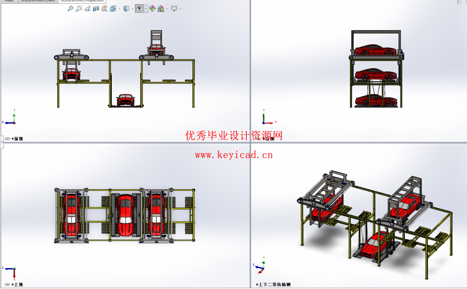
Task: Click the View Orientation cube icon
Action: [x=113, y=9]
